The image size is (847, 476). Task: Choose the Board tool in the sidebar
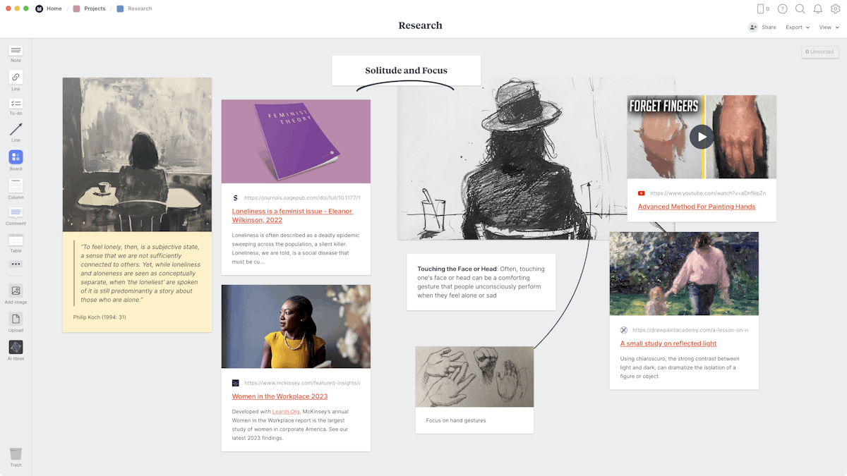coord(15,158)
